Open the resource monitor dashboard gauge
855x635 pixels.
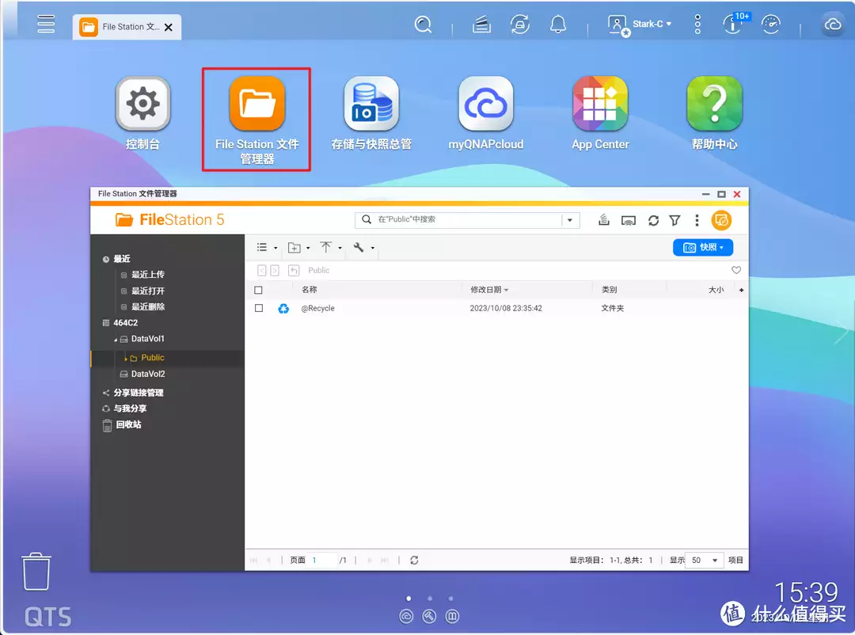[770, 25]
